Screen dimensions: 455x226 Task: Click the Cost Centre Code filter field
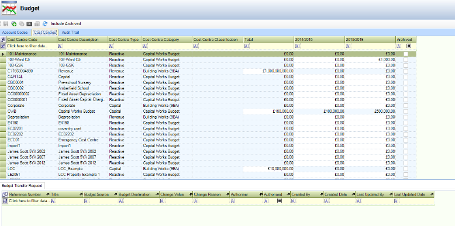coord(32,46)
